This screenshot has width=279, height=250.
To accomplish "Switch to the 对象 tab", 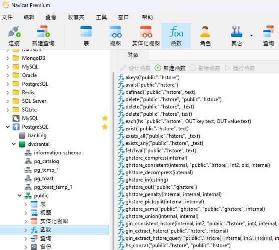I will coord(133,55).
